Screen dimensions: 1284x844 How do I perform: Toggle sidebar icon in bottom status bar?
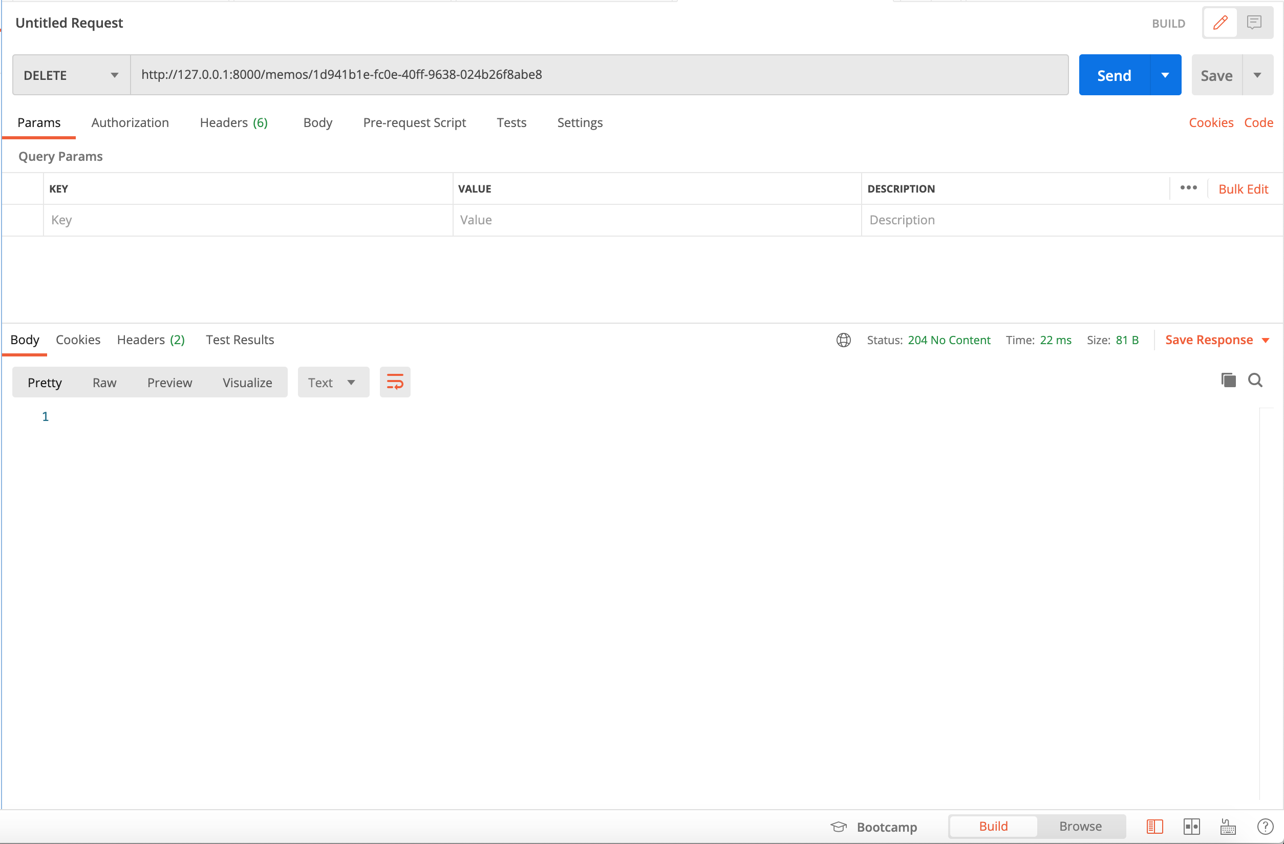click(x=1154, y=827)
